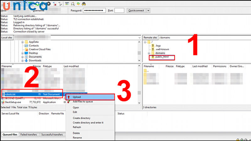The image size is (251, 141).
Task: Select Creative Cloud Files in local tree
Action: 40,50
